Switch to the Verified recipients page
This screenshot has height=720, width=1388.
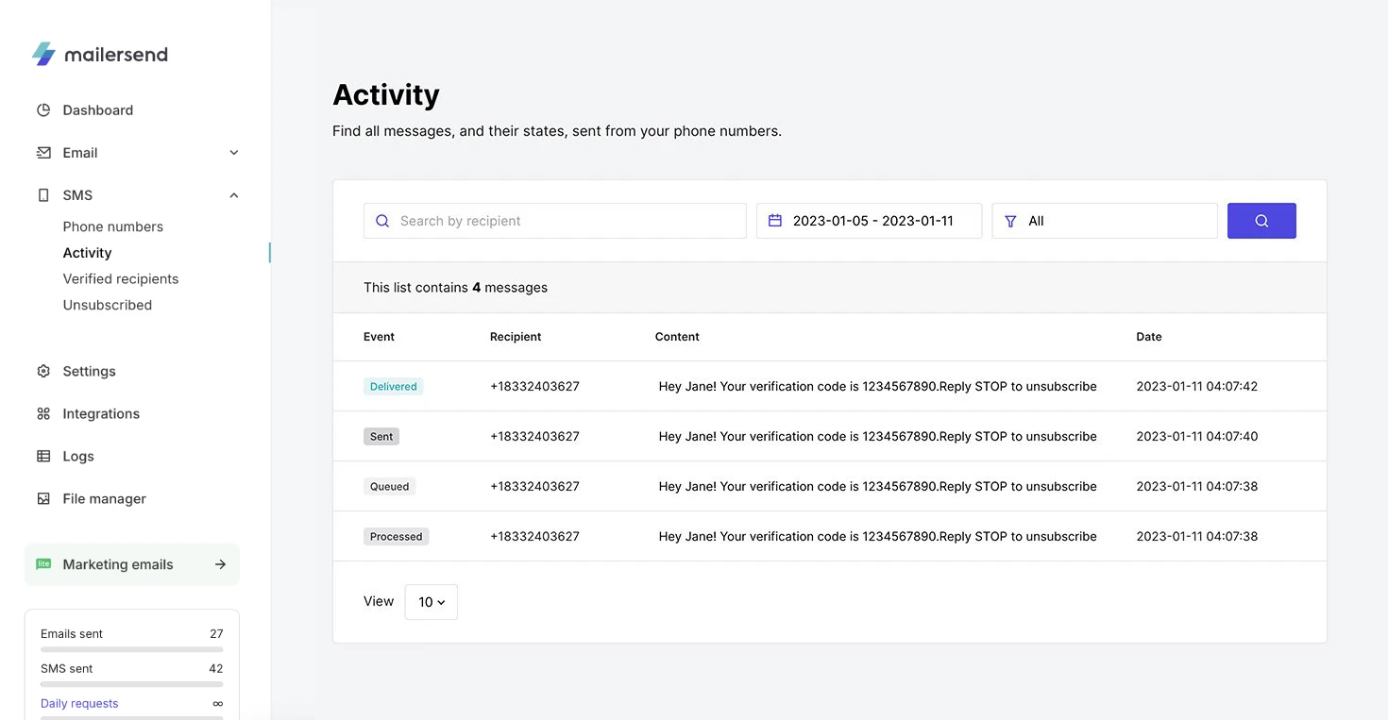[120, 278]
